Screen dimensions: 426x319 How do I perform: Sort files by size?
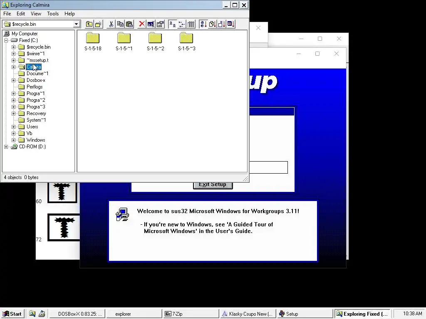(221, 24)
